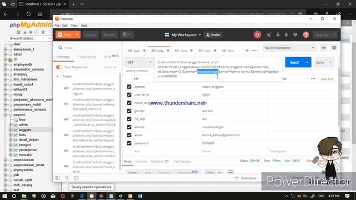Uncheck the operasi parameter checkbox
356x200 pixels.
click(x=129, y=87)
